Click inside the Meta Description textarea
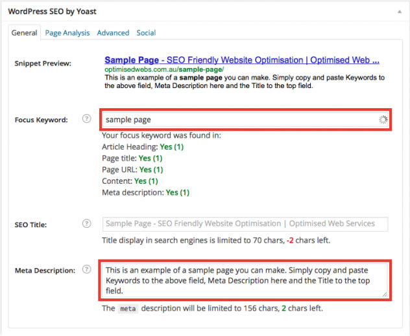The height and width of the screenshot is (336, 410). pyautogui.click(x=245, y=280)
